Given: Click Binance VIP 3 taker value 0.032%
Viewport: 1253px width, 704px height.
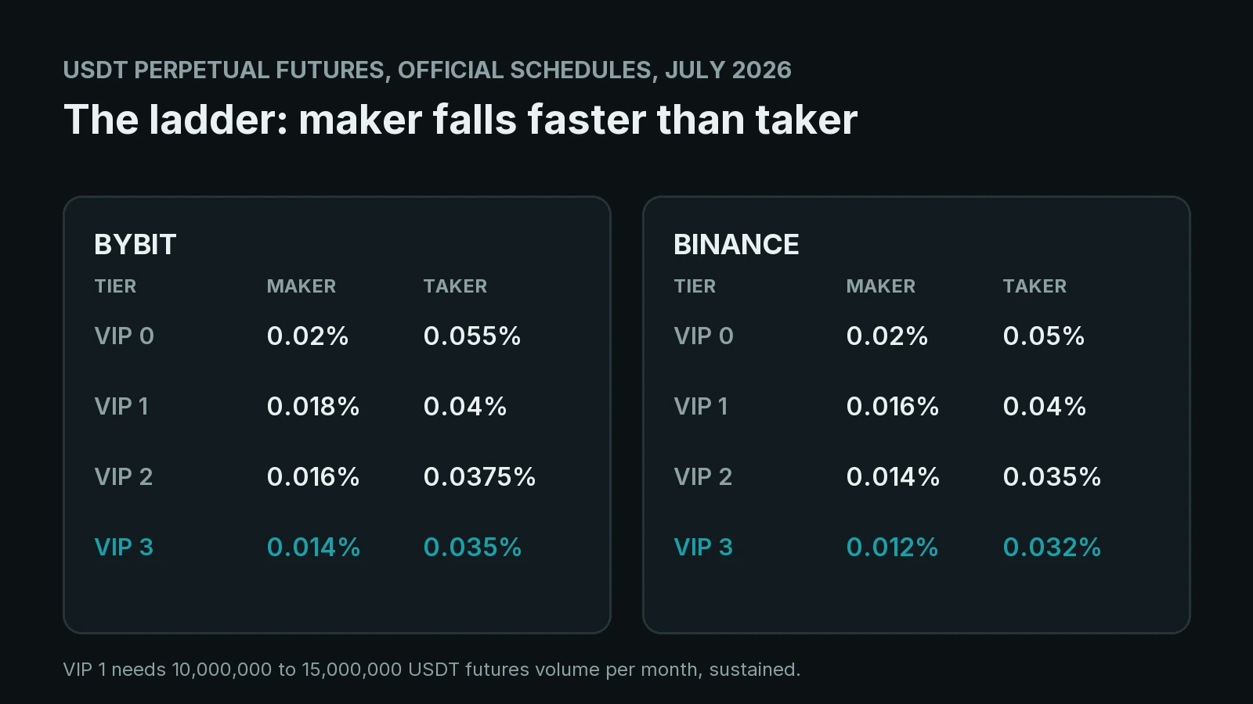Looking at the screenshot, I should coord(1052,548).
